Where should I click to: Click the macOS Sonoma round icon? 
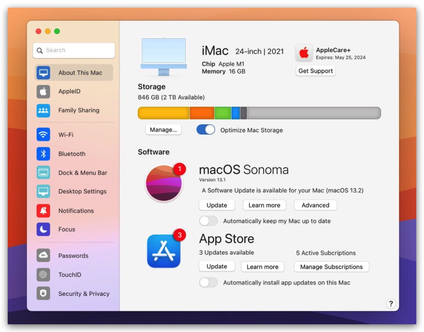(x=164, y=183)
